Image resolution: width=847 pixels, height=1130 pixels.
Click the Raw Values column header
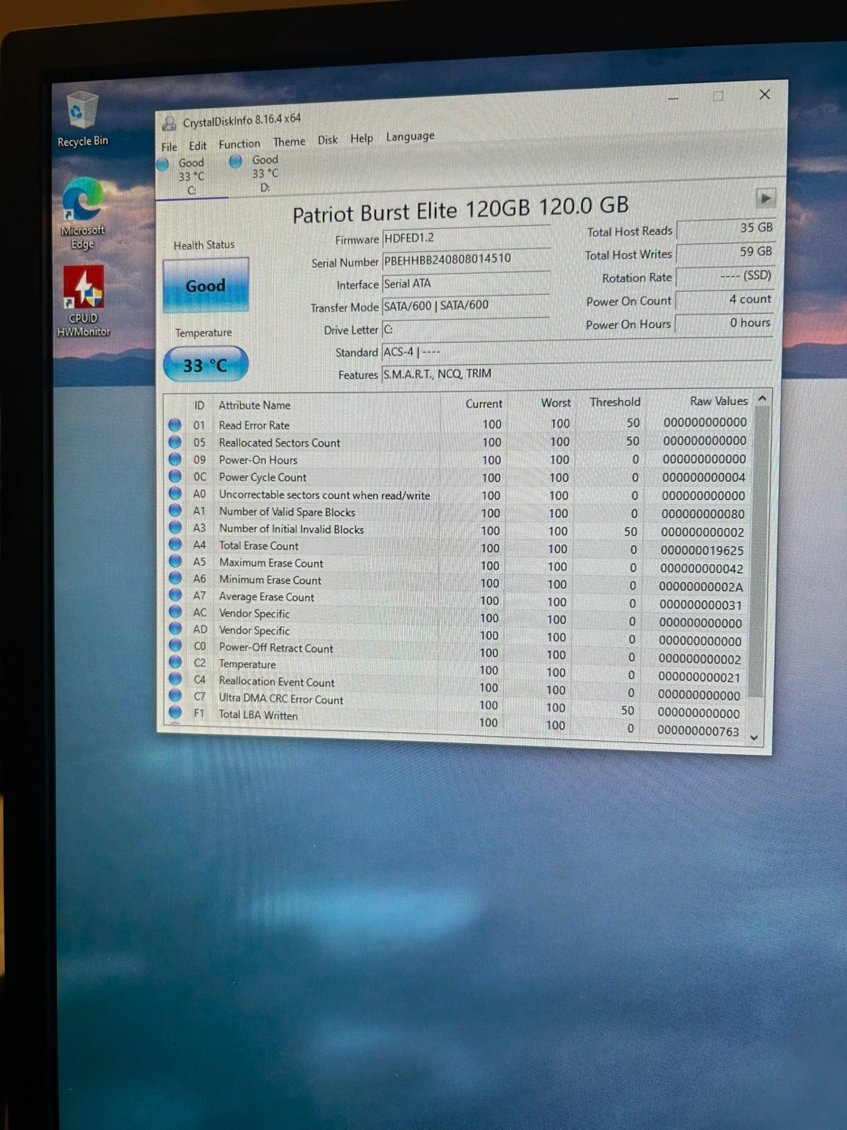719,401
